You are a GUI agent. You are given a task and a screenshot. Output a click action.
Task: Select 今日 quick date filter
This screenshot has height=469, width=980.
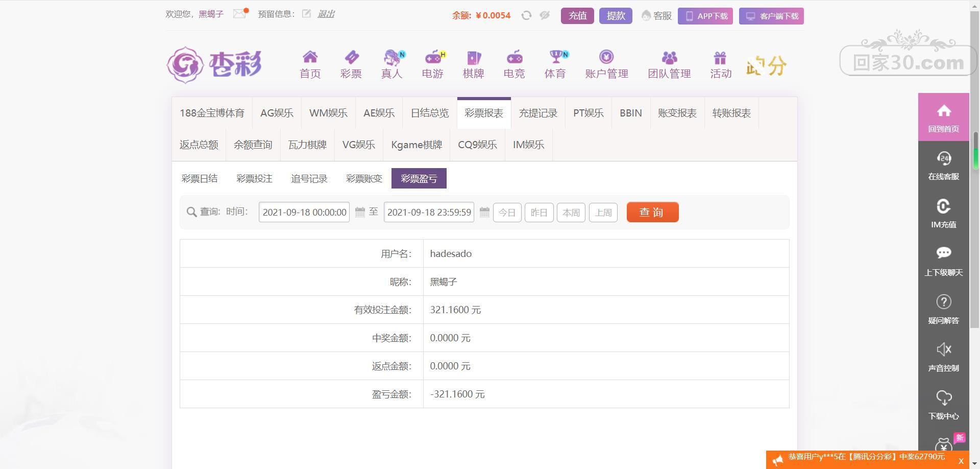(507, 212)
